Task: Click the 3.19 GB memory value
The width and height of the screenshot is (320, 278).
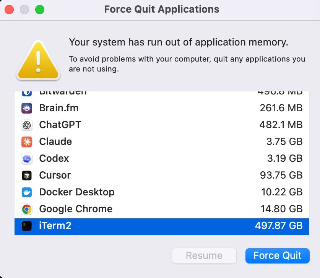Action: [285, 158]
